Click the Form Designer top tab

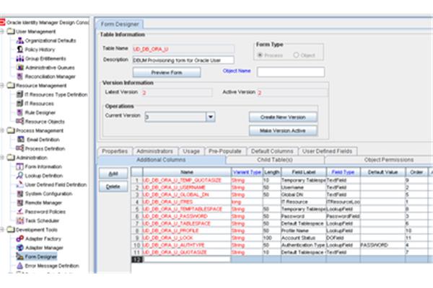click(x=120, y=24)
